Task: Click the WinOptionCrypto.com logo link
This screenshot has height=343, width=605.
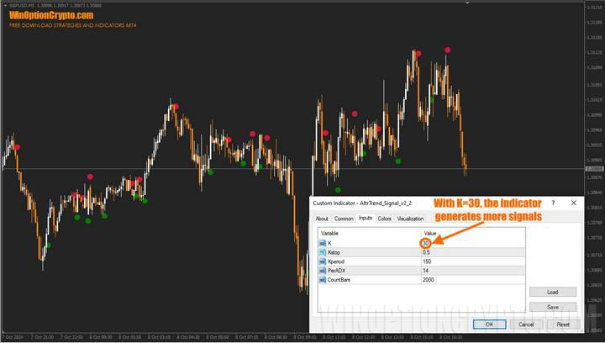Action: [51, 15]
